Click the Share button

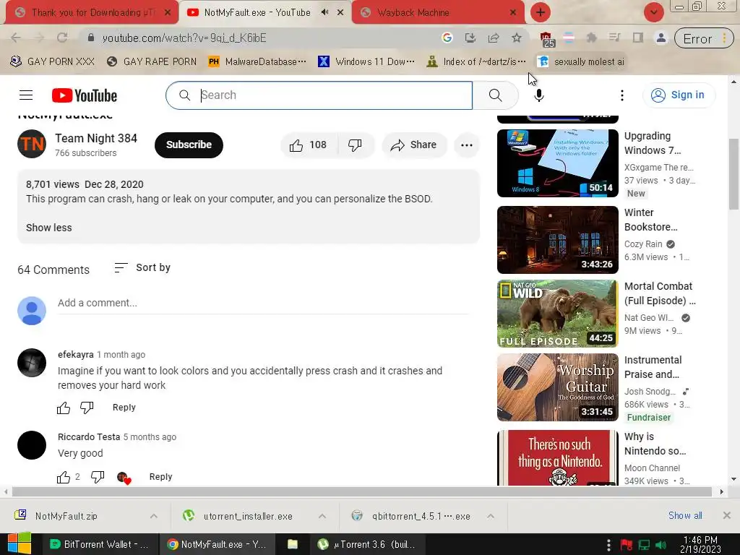pos(414,145)
